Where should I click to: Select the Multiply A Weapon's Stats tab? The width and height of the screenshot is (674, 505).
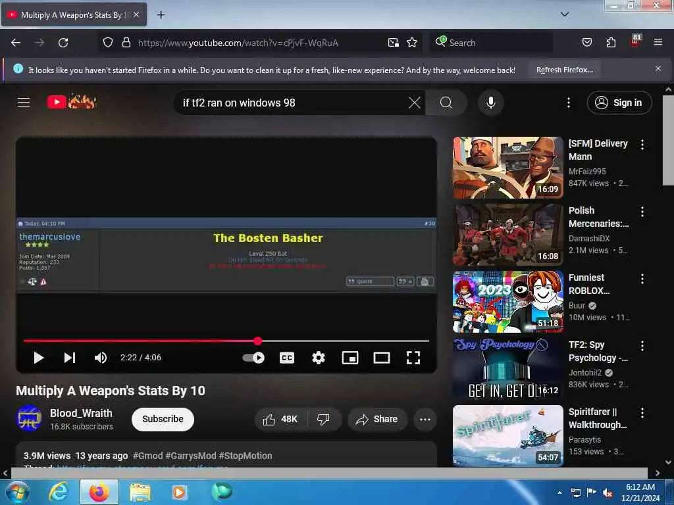(74, 14)
